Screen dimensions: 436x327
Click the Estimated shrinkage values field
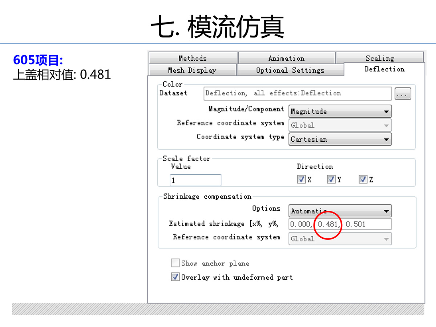pos(340,224)
